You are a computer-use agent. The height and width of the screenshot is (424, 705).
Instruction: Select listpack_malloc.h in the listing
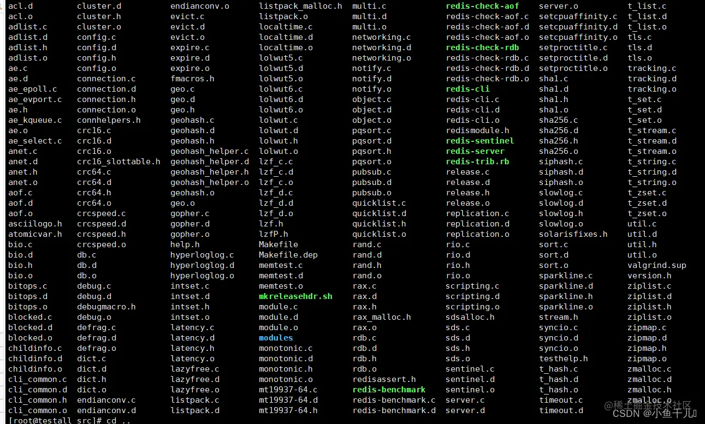pos(300,6)
